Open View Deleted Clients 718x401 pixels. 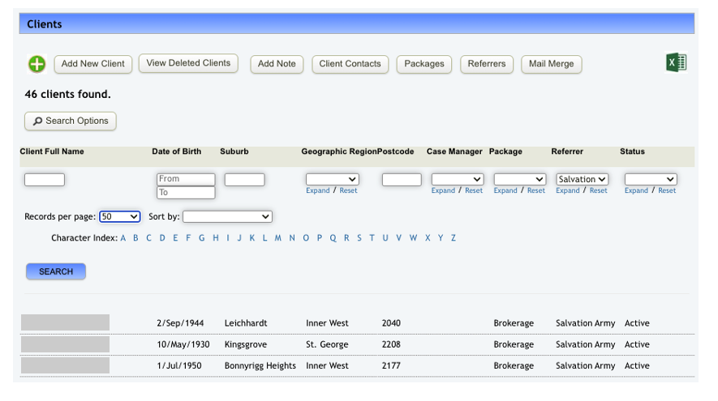tap(188, 63)
